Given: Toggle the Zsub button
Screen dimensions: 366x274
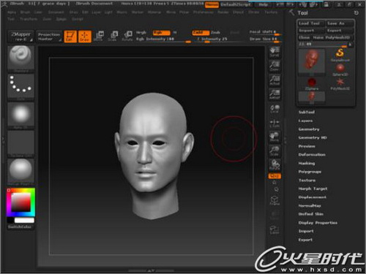Looking at the screenshot, I should tap(215, 32).
